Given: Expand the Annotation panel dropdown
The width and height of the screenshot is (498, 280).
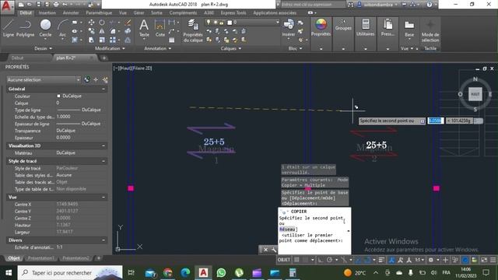Looking at the screenshot, I should 158,48.
